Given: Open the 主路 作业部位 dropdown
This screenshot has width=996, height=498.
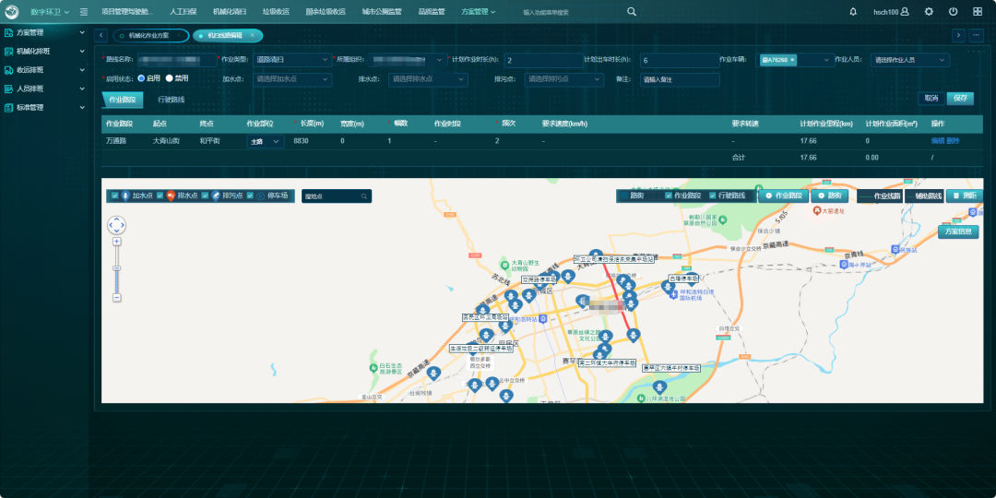Looking at the screenshot, I should pos(265,142).
